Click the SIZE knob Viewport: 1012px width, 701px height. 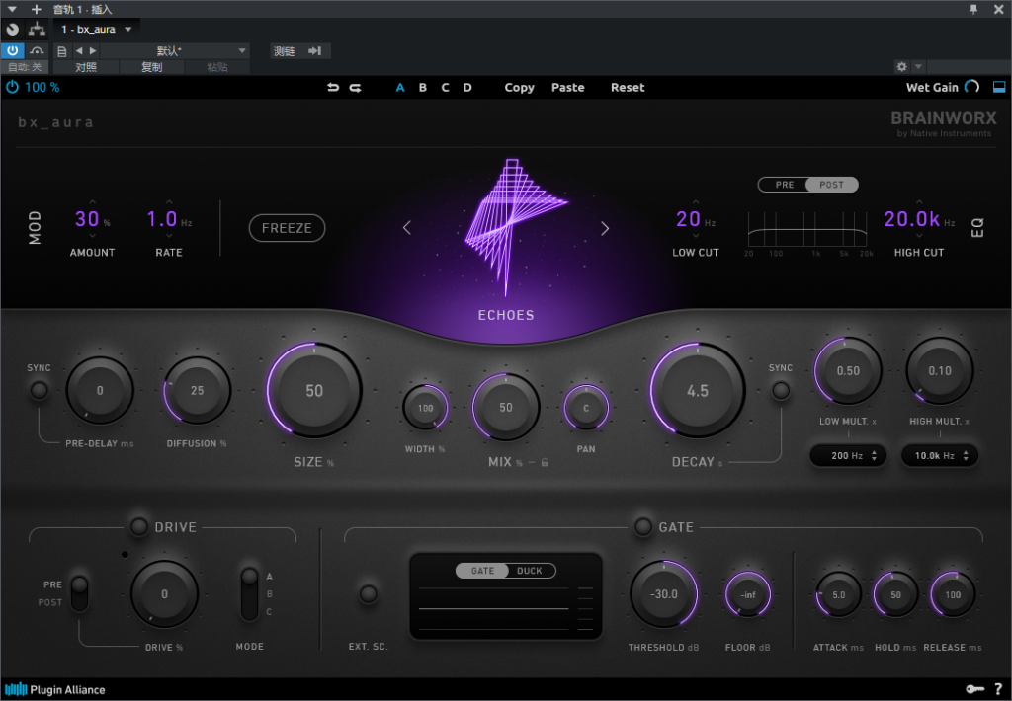pos(314,390)
